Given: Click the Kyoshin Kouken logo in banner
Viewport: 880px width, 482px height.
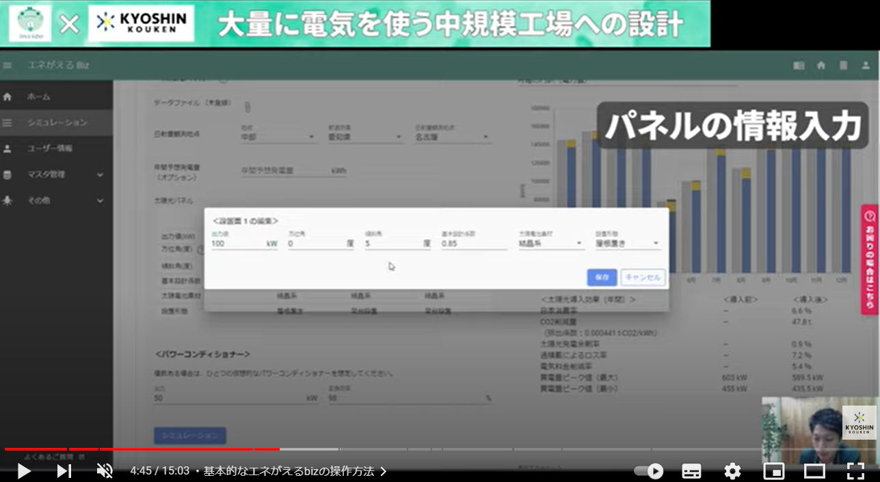Looking at the screenshot, I should point(141,24).
